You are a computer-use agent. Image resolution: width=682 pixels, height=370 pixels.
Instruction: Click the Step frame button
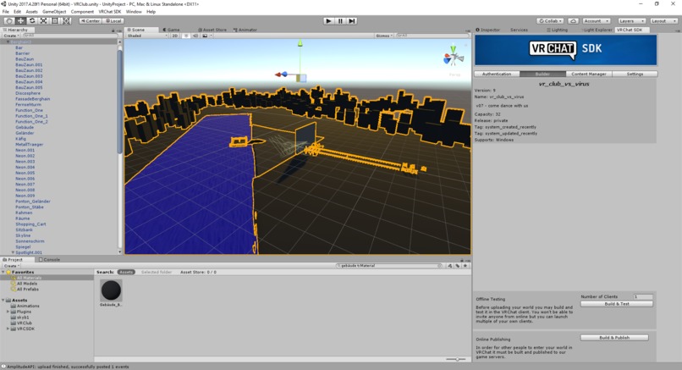click(x=352, y=21)
